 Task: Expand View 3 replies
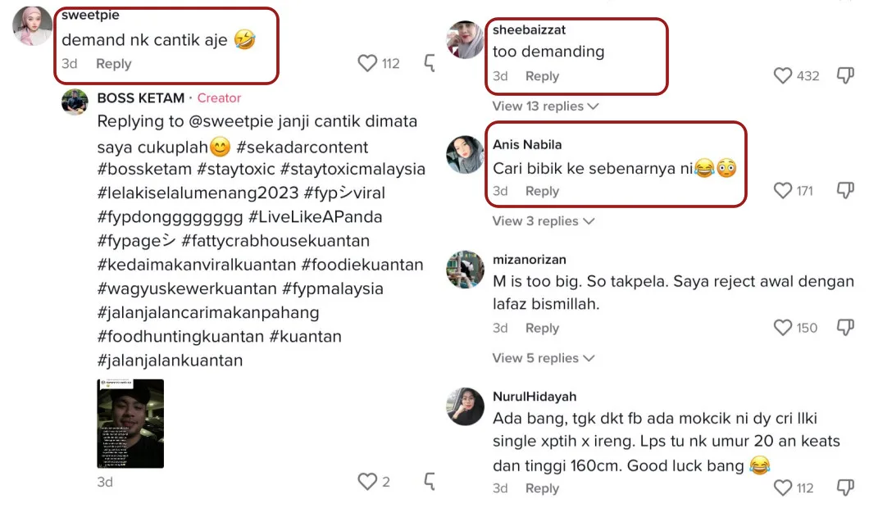[543, 221]
